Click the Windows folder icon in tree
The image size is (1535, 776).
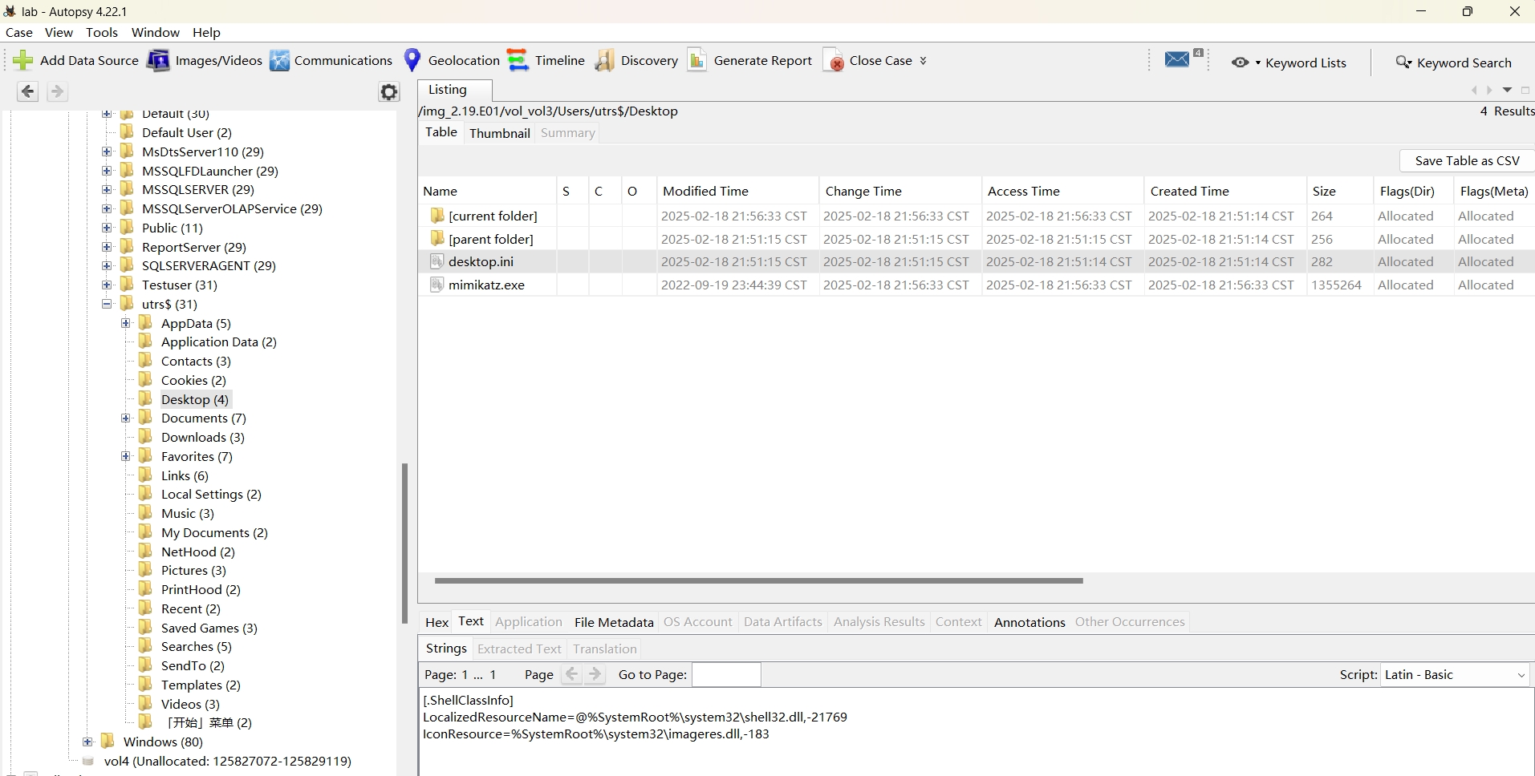tap(108, 741)
